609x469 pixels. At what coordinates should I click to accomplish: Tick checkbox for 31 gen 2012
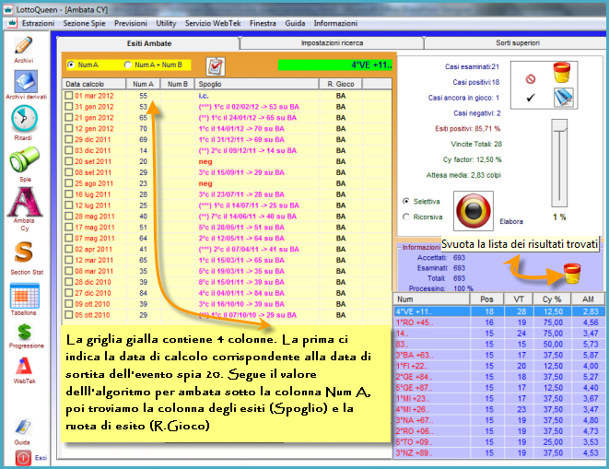pos(69,106)
